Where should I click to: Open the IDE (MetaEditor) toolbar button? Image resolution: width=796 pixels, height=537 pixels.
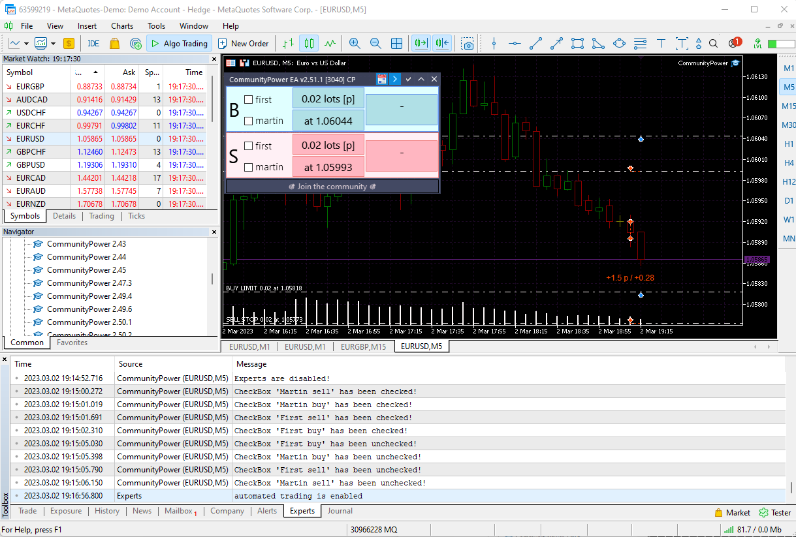coord(93,44)
